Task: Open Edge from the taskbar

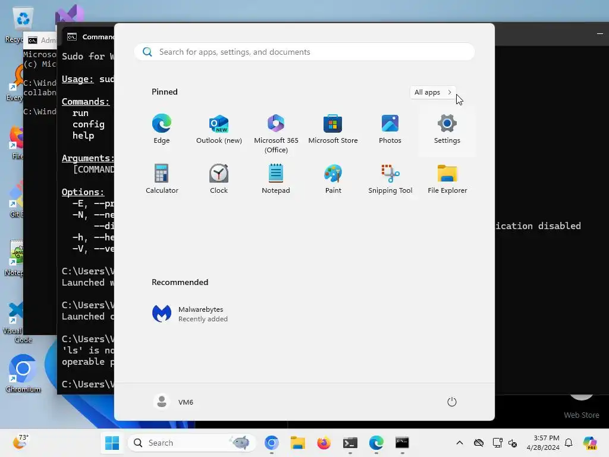Action: point(376,443)
